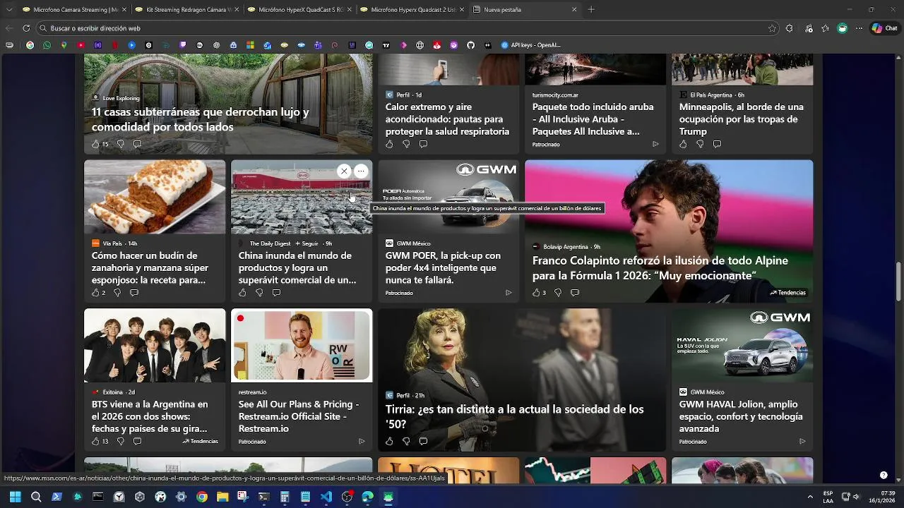Image resolution: width=904 pixels, height=508 pixels.
Task: Open comments on 11 casas subterráneas article
Action: coord(137,144)
